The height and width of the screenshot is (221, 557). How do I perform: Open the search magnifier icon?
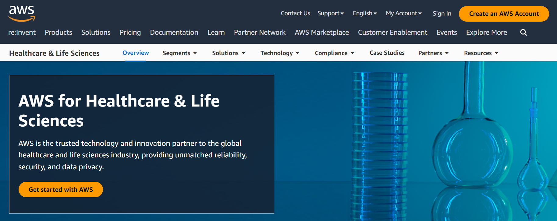tap(523, 32)
